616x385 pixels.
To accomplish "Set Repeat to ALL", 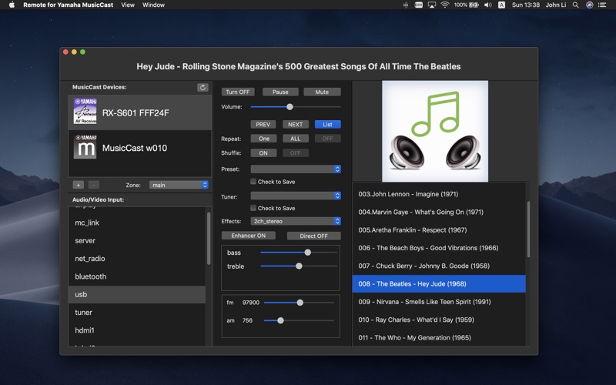I will 295,139.
